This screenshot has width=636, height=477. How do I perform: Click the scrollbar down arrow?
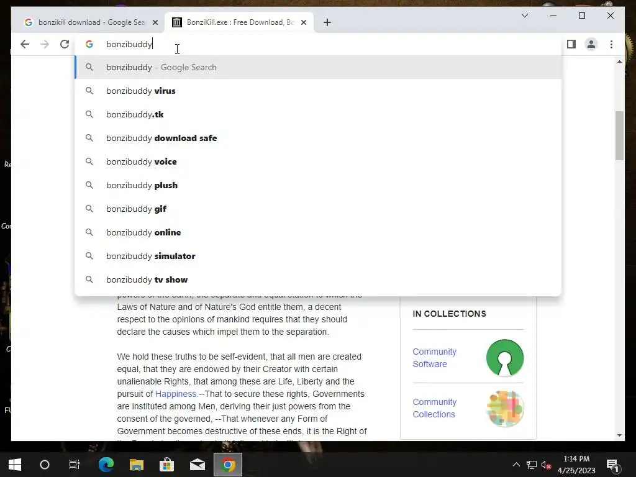(619, 435)
